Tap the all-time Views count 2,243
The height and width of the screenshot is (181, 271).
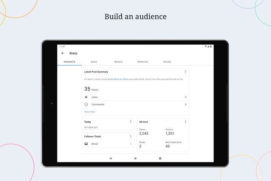pyautogui.click(x=144, y=133)
